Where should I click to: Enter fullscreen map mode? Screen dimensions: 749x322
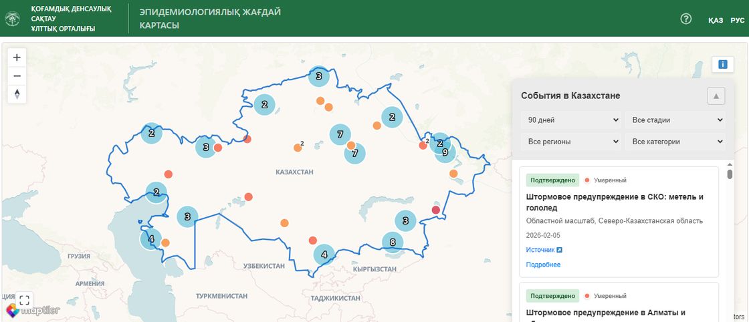pos(24,300)
